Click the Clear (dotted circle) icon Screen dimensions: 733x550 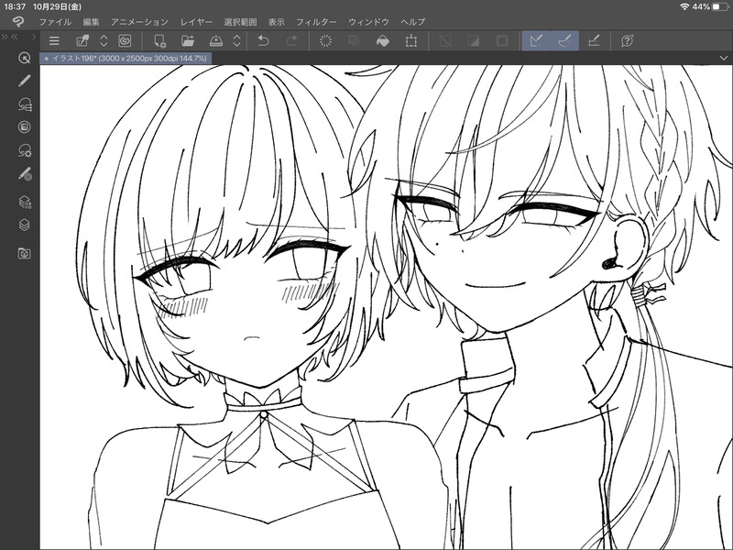pyautogui.click(x=325, y=41)
